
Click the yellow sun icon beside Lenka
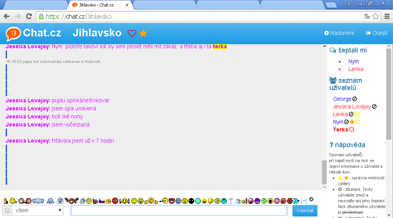pyautogui.click(x=357, y=115)
